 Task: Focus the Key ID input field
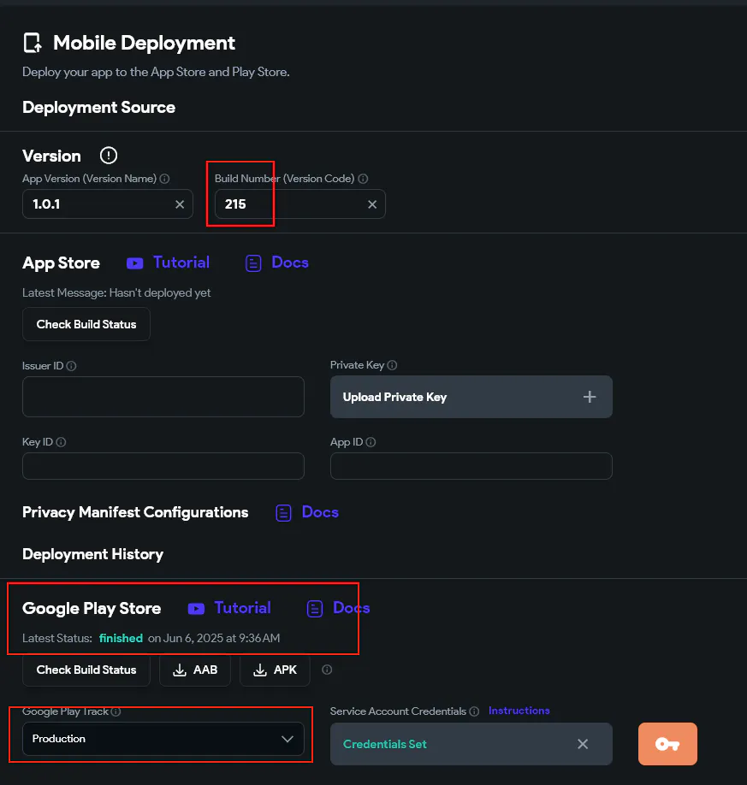pyautogui.click(x=163, y=466)
